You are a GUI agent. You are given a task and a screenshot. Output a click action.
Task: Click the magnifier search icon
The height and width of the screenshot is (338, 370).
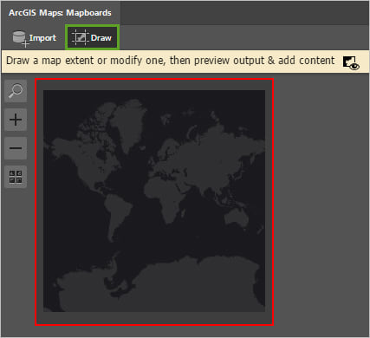point(16,91)
